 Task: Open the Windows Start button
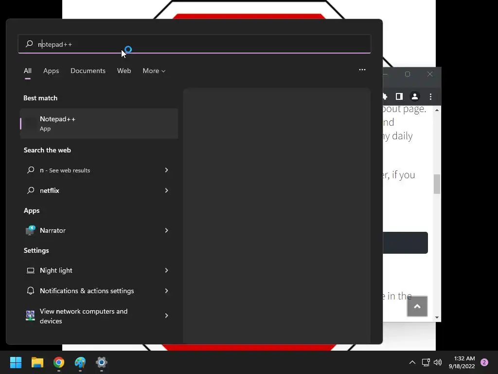point(16,362)
